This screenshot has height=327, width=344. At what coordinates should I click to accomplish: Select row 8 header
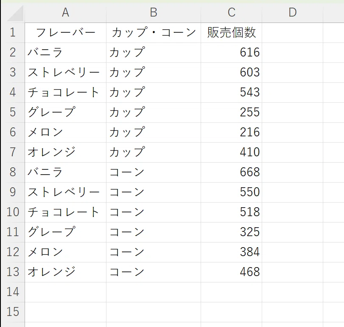(13, 172)
